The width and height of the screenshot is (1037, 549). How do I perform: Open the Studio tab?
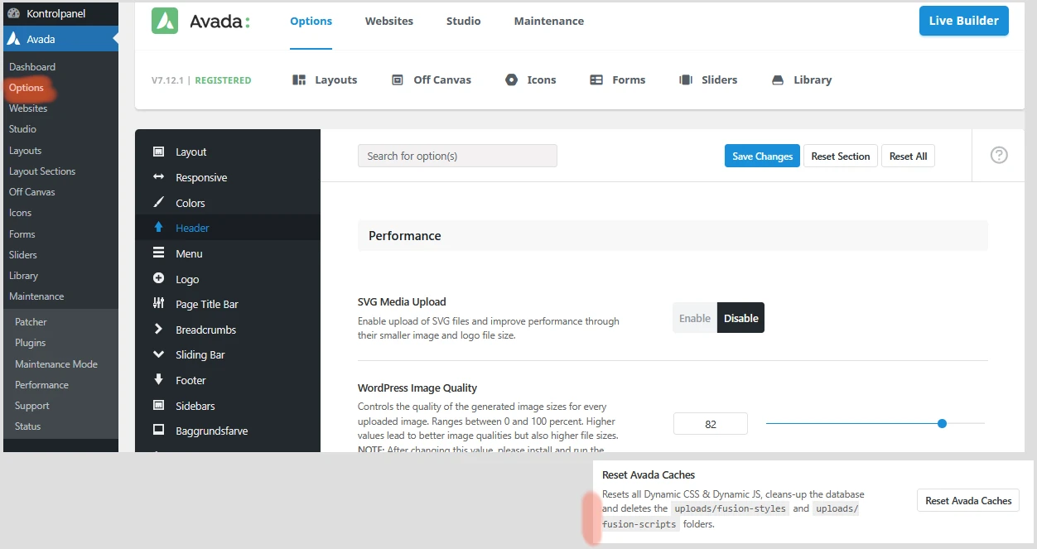pyautogui.click(x=463, y=21)
